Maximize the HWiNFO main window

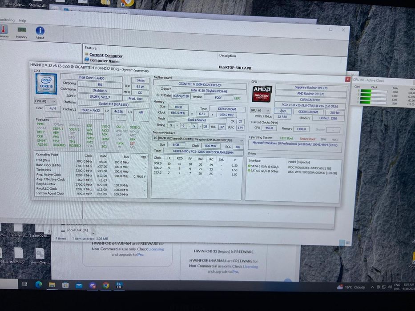pos(330,29)
